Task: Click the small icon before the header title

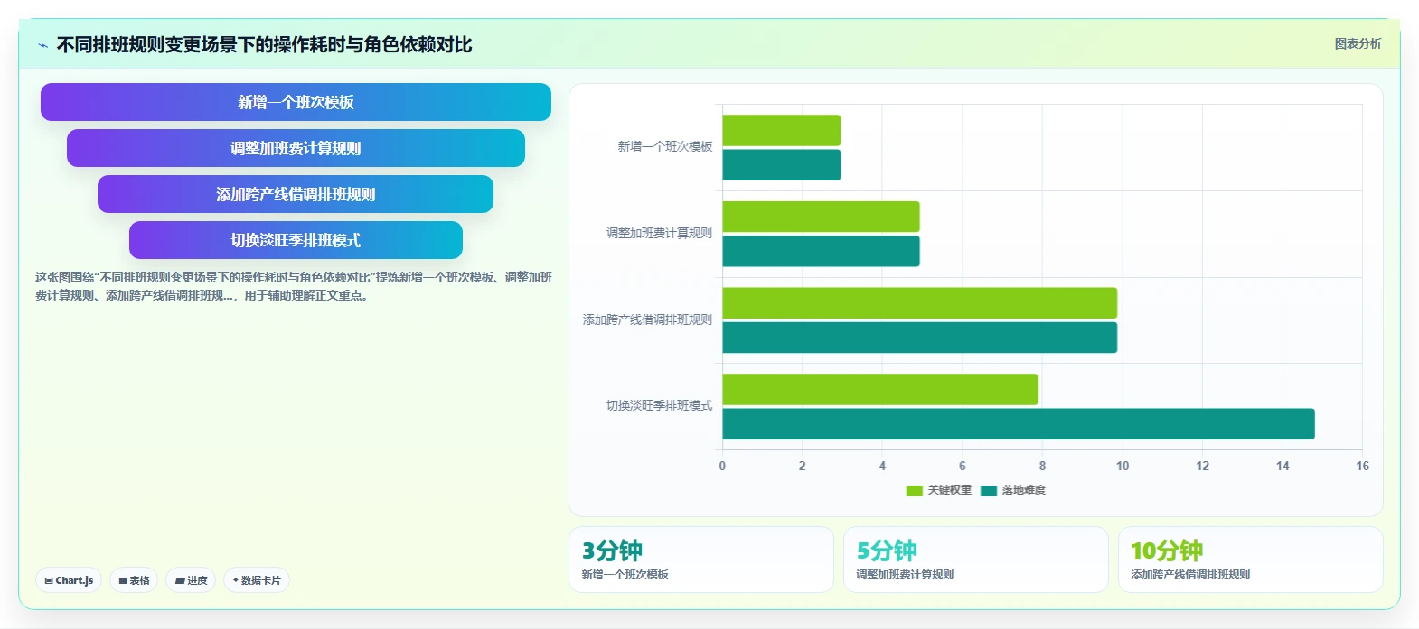Action: point(42,45)
